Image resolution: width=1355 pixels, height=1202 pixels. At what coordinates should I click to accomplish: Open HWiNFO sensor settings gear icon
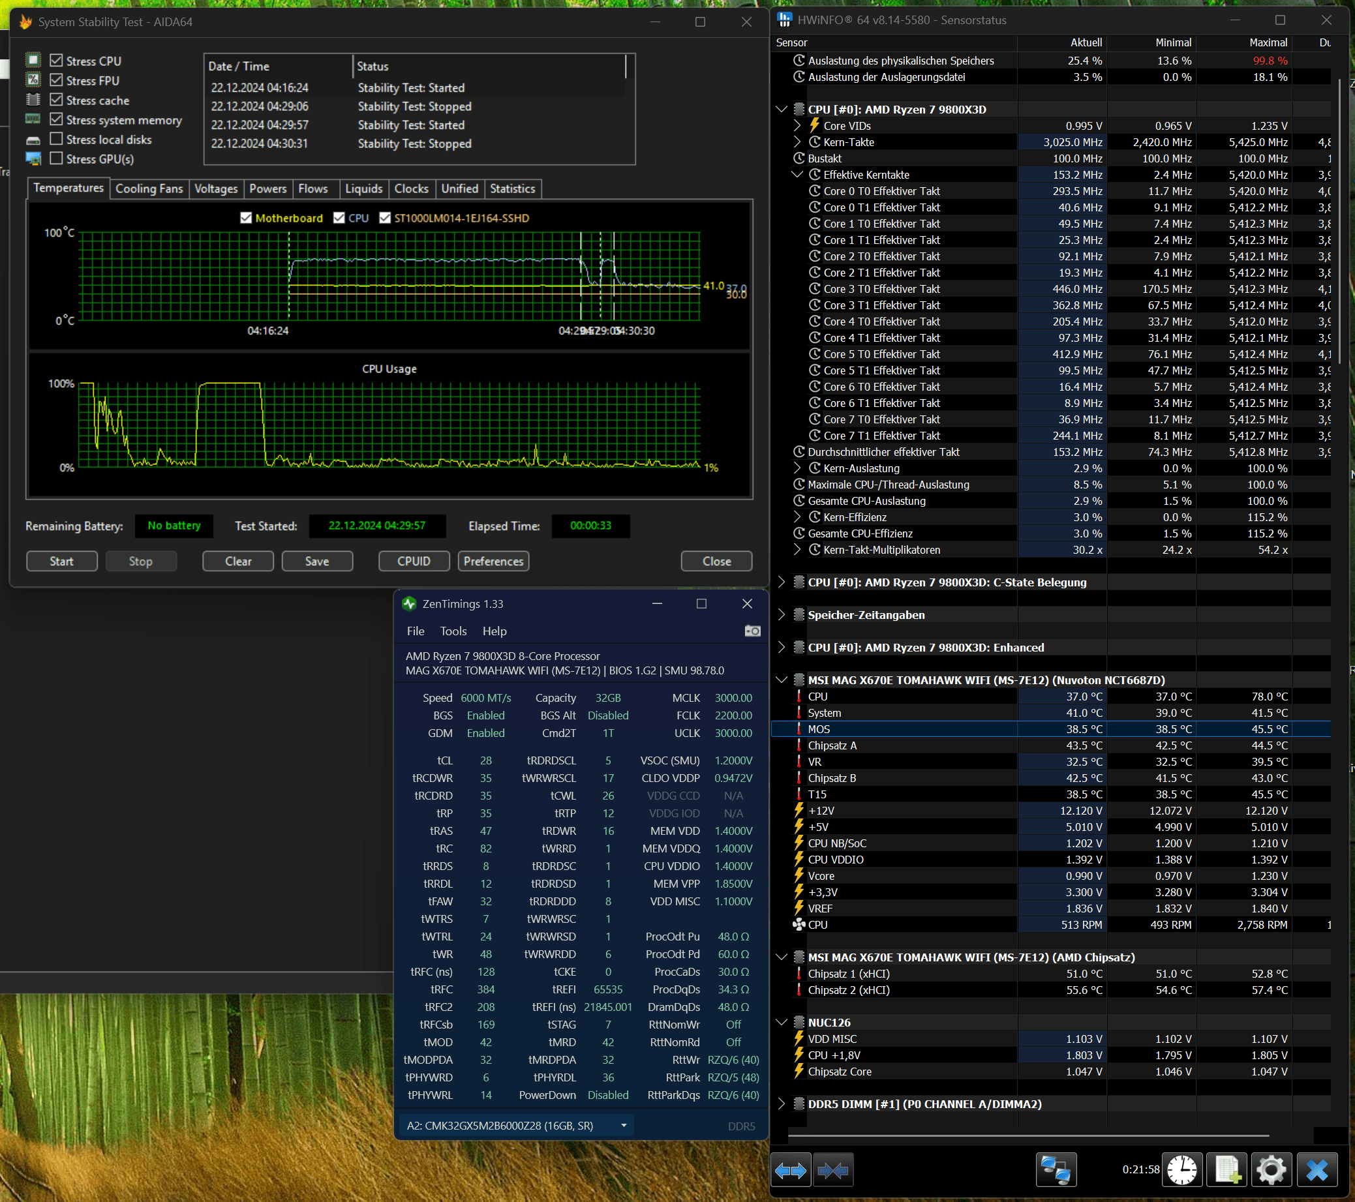coord(1271,1171)
